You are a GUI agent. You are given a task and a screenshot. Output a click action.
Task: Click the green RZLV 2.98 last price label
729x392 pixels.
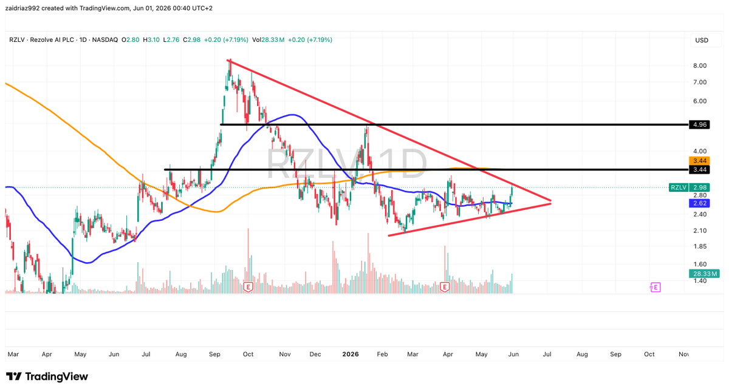point(689,188)
